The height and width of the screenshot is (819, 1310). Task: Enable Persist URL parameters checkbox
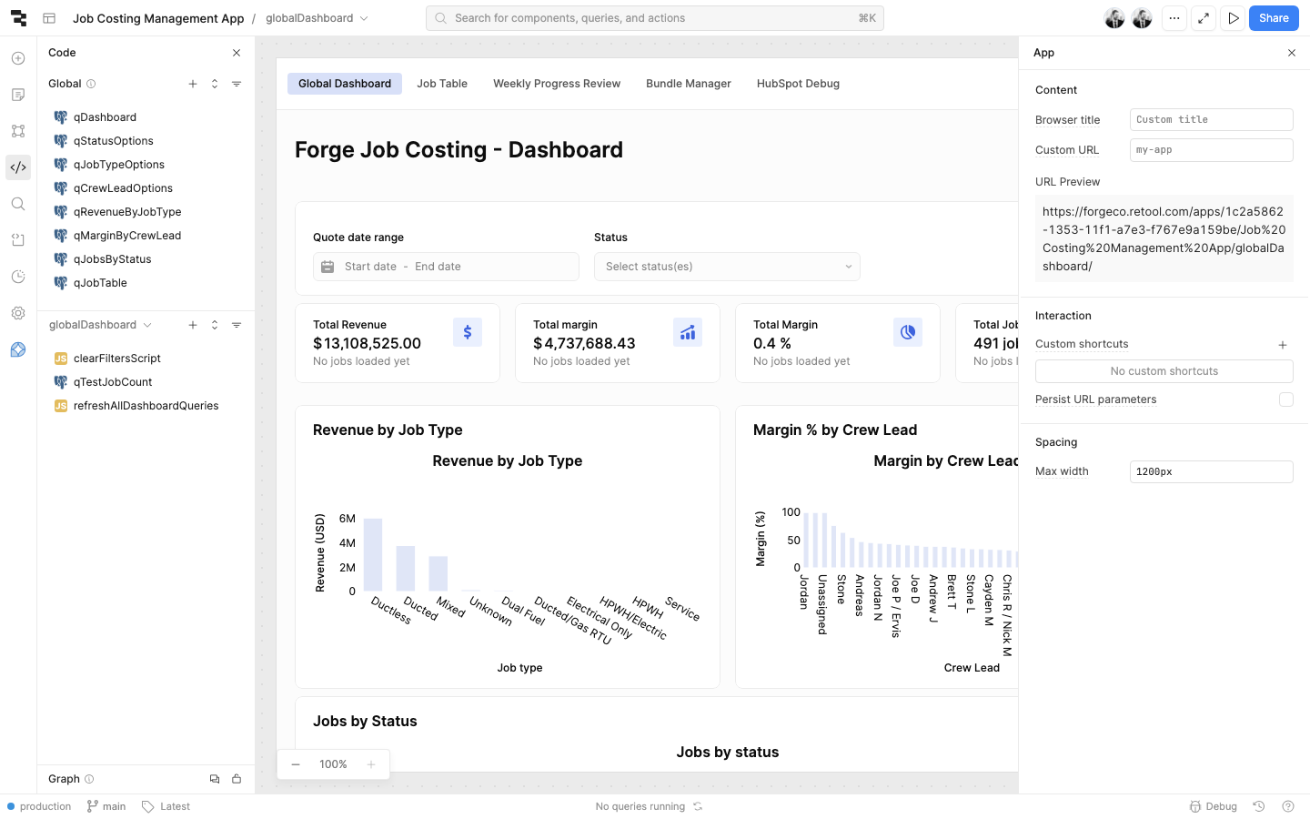[1285, 399]
